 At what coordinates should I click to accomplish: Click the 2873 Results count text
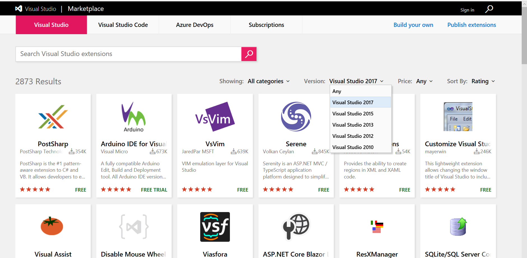coord(38,82)
